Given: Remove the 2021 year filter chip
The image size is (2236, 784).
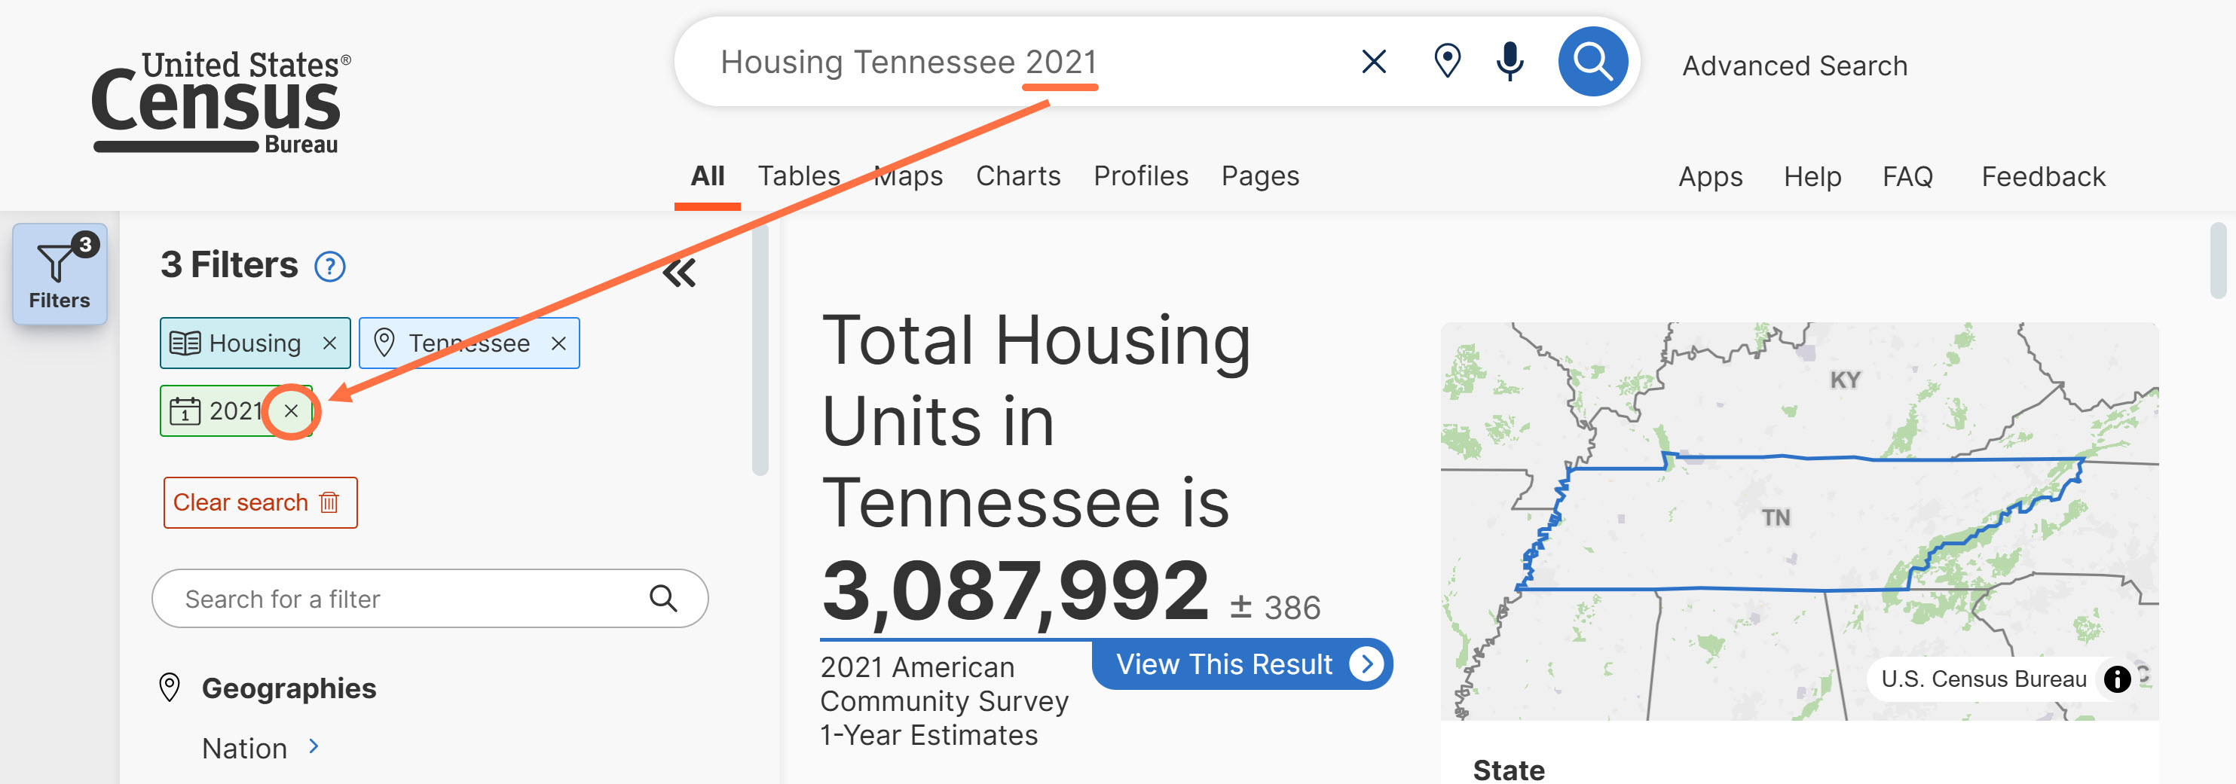Looking at the screenshot, I should tap(292, 411).
